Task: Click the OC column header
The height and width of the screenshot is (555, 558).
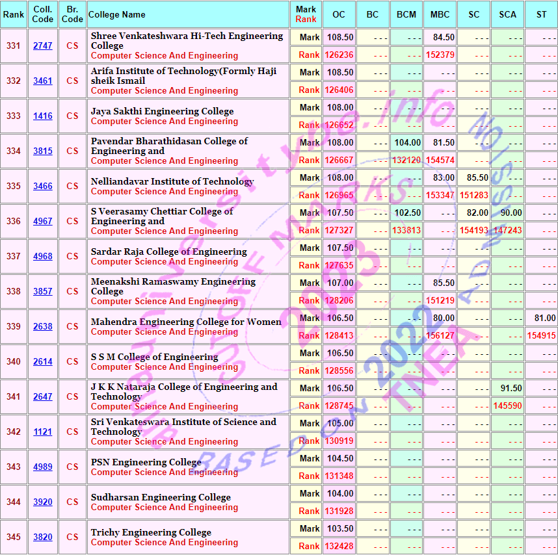Action: click(x=339, y=14)
